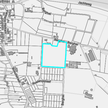The width and height of the screenshot is (108, 108).
Task: Click the Bosuilstraat street label
Action: click(16, 75)
